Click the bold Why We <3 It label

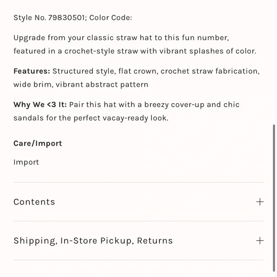point(40,105)
